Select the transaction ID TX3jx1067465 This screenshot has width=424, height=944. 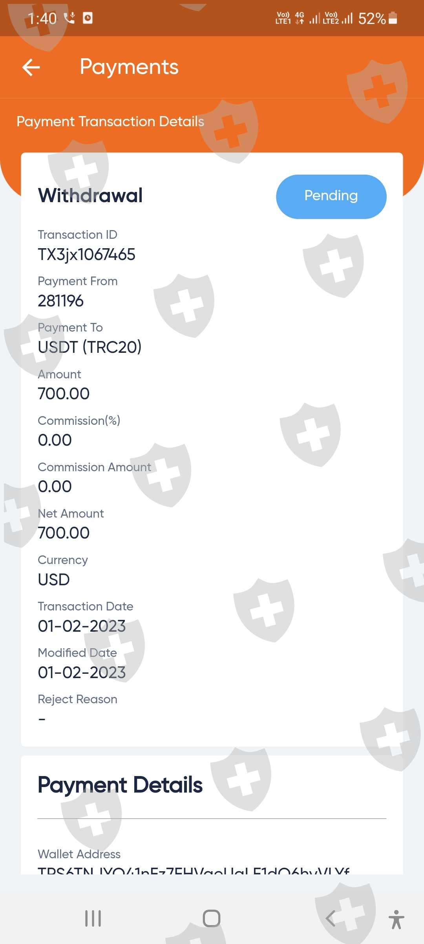tap(86, 254)
